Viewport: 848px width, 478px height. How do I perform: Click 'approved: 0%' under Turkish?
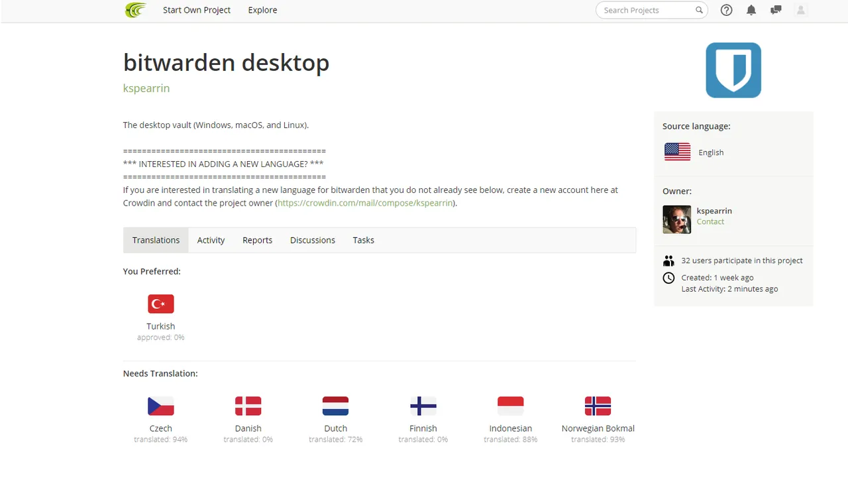[x=161, y=337]
